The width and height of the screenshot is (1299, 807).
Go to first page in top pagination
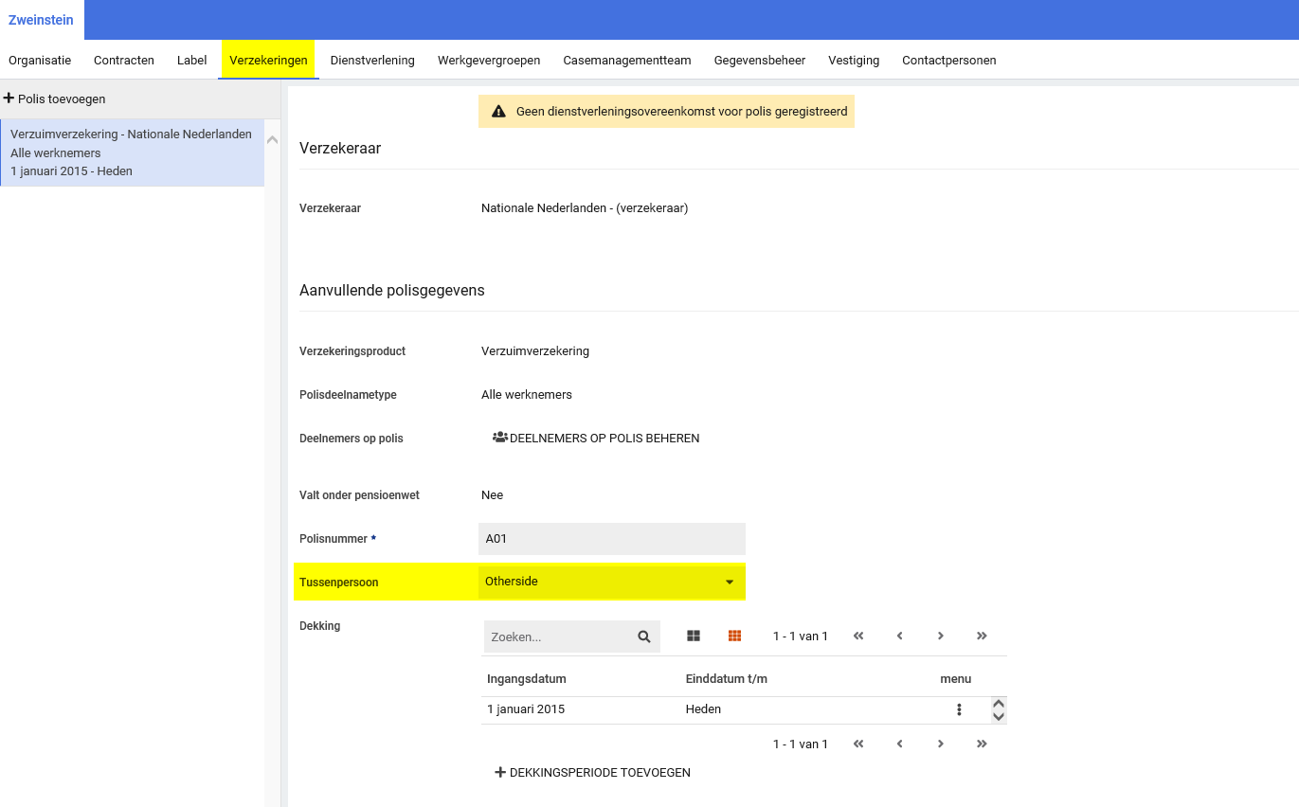click(x=858, y=637)
